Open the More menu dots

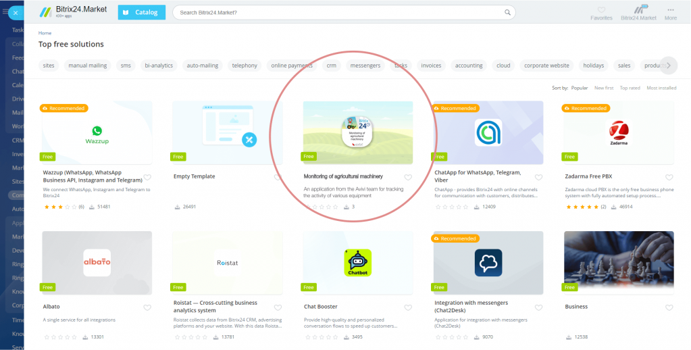671,9
